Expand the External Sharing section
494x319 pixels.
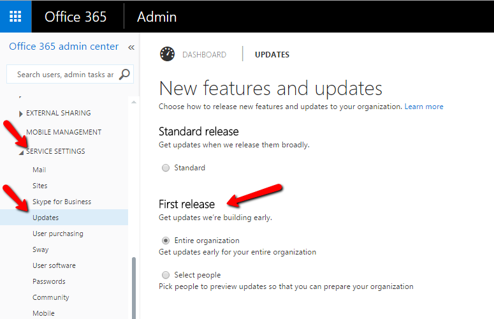pos(21,114)
